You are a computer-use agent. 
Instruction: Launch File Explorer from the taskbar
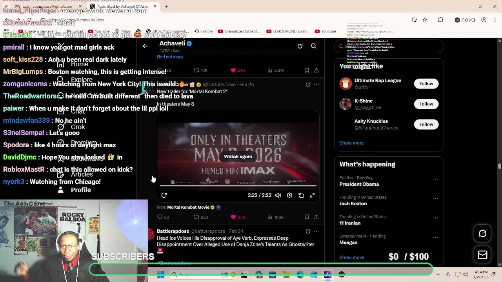(286, 275)
